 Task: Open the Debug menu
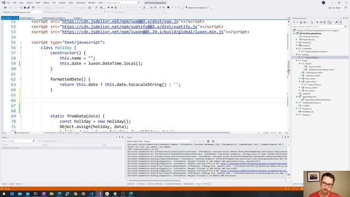46,3
